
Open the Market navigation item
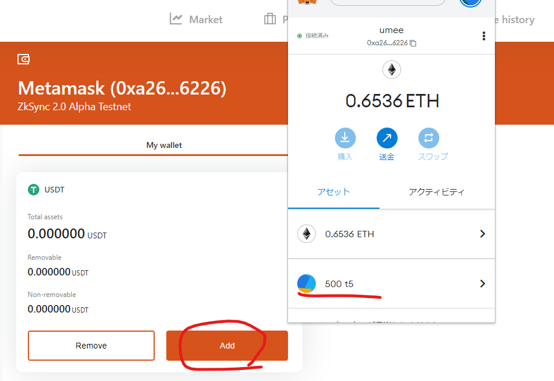point(196,20)
